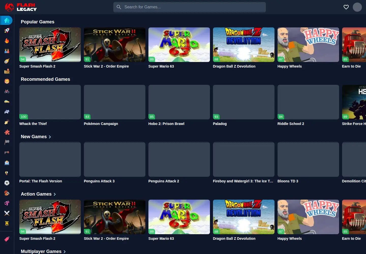The image size is (366, 254).
Task: Click Riddle School 2 title text
Action: click(291, 124)
